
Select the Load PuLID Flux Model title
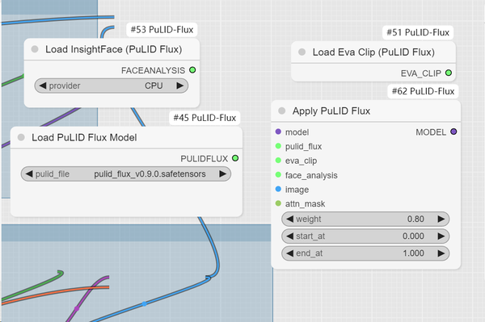(x=84, y=137)
